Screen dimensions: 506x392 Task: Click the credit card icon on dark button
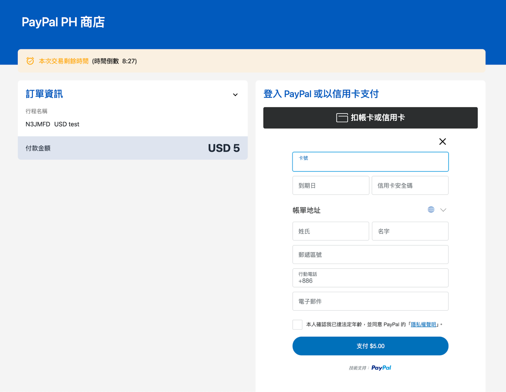(342, 118)
